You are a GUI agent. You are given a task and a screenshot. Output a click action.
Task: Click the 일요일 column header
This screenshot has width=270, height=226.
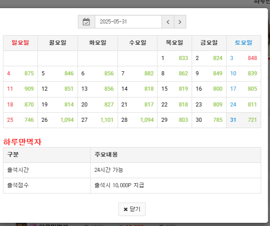pyautogui.click(x=20, y=43)
